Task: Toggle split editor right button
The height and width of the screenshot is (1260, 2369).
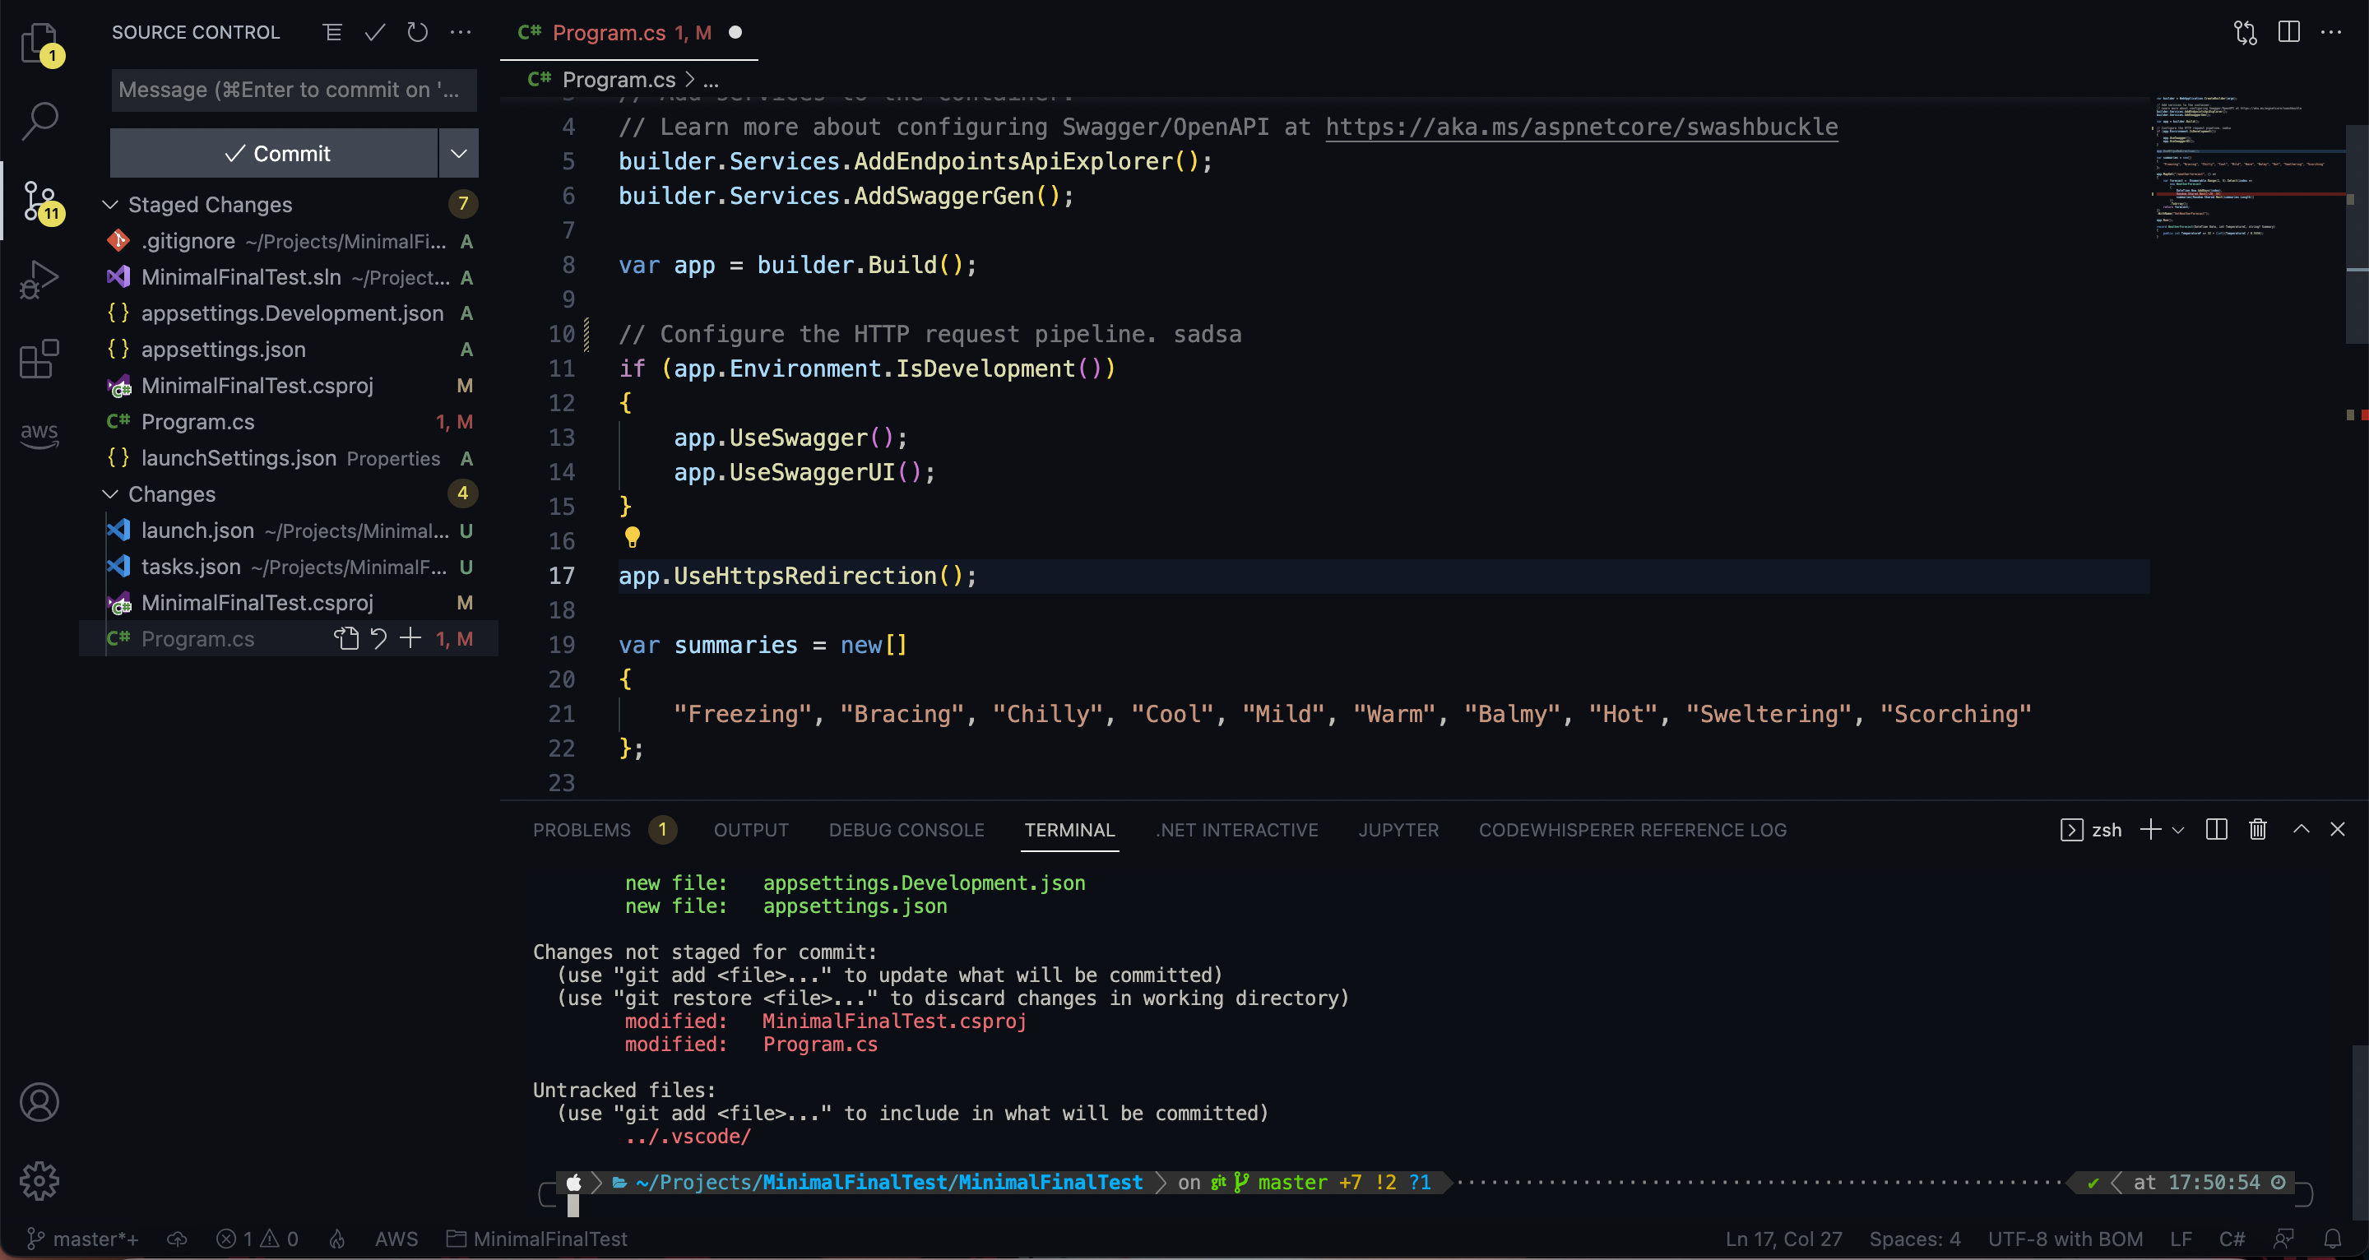Action: [2288, 33]
